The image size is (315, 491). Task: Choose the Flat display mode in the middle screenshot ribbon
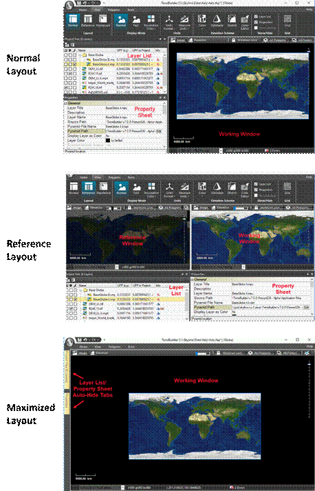point(136,188)
